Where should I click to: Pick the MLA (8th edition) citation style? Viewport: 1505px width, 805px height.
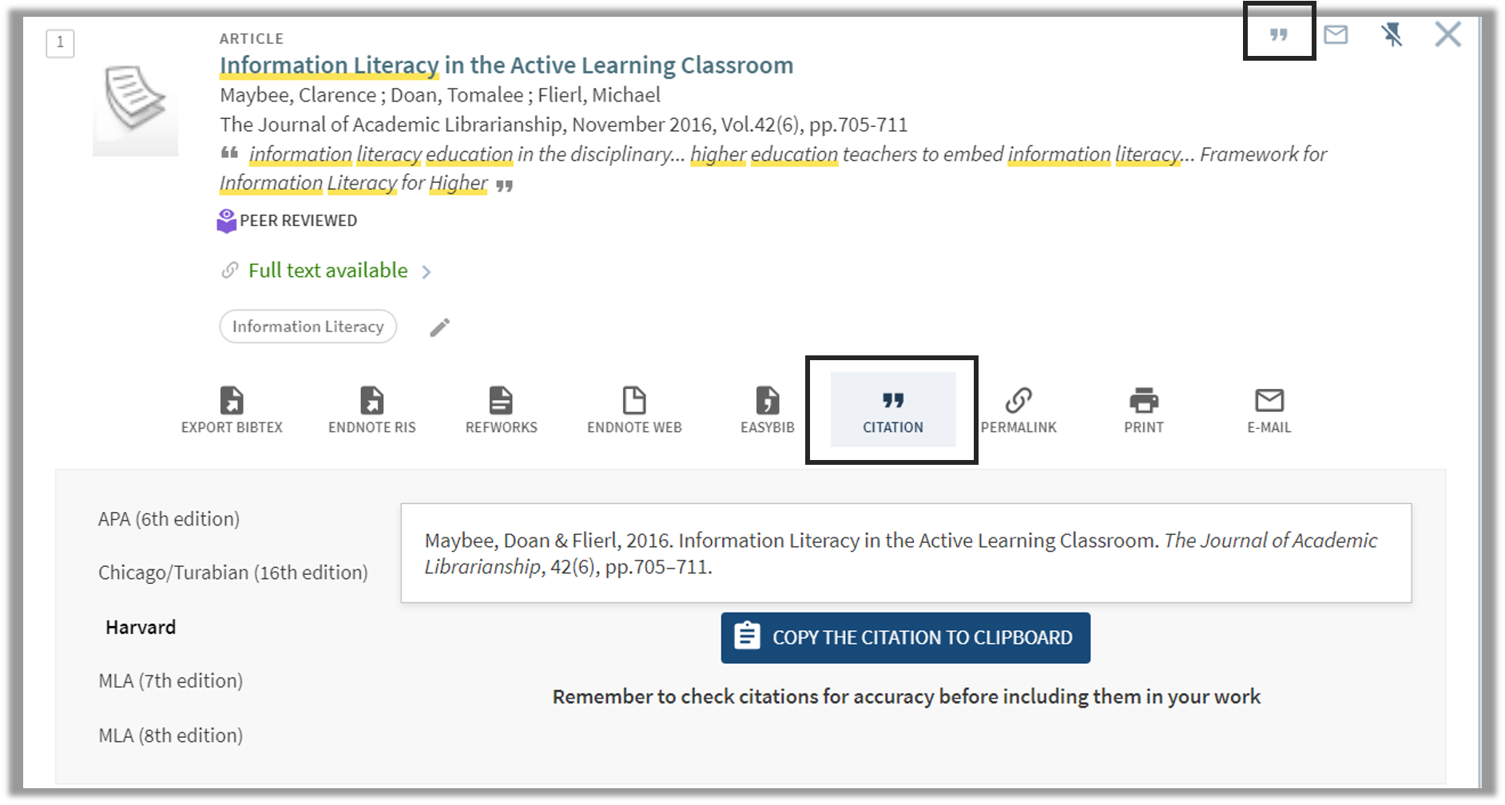click(x=170, y=736)
